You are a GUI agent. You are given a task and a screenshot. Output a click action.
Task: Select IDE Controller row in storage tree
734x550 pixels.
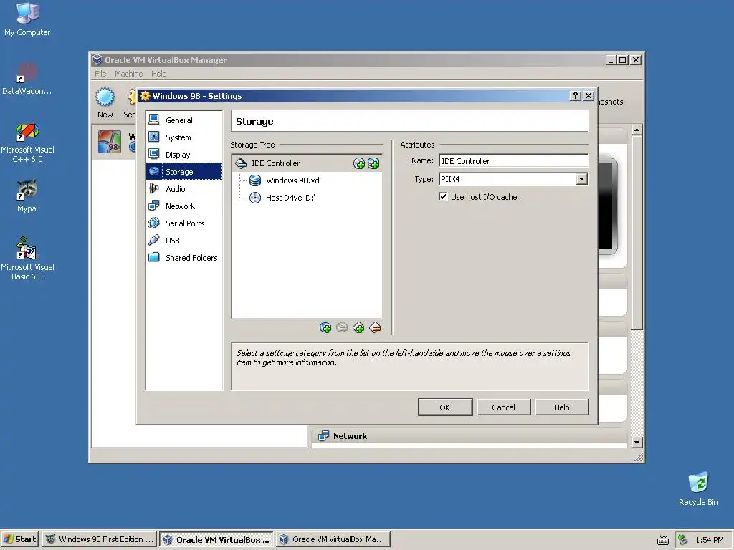point(307,163)
